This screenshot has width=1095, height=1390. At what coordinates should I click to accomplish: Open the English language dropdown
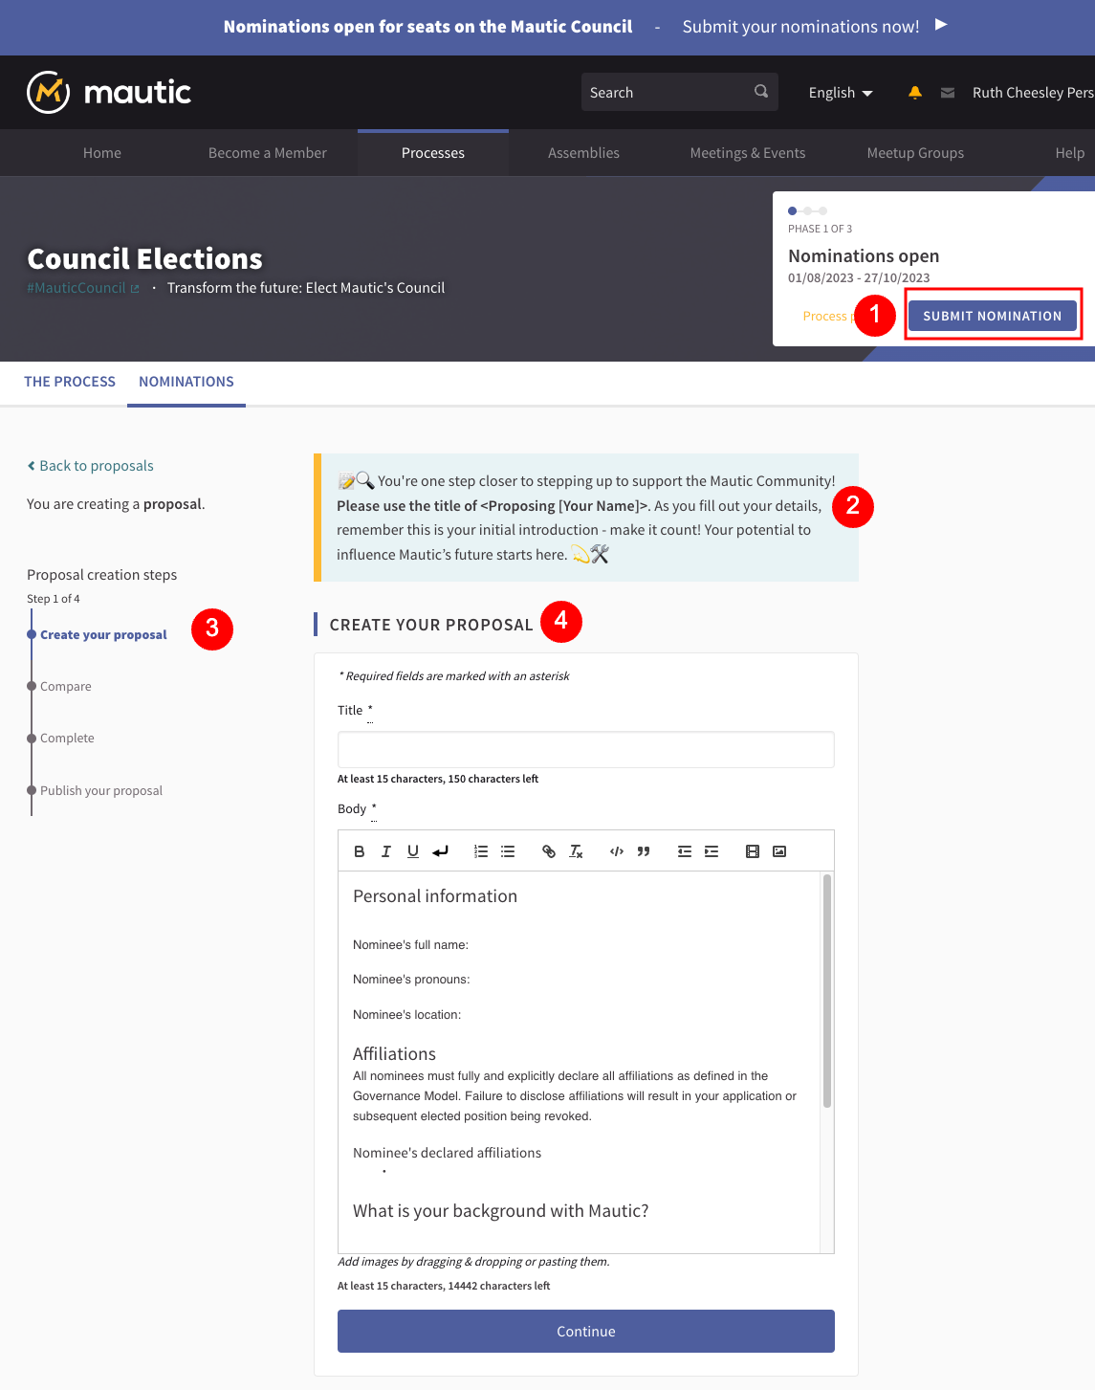pyautogui.click(x=841, y=93)
